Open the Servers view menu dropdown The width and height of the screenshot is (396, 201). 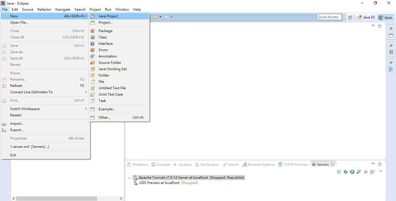click(381, 171)
